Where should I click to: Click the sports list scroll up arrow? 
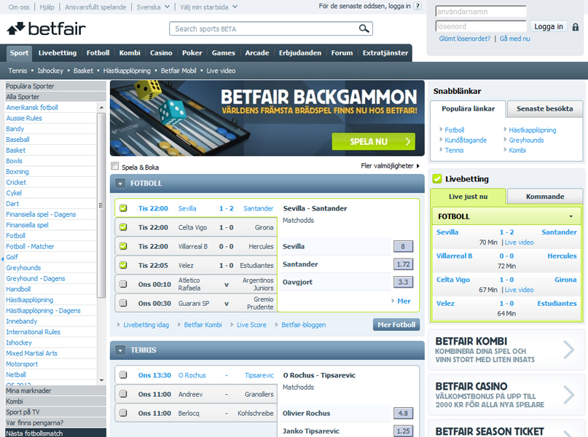pyautogui.click(x=101, y=108)
